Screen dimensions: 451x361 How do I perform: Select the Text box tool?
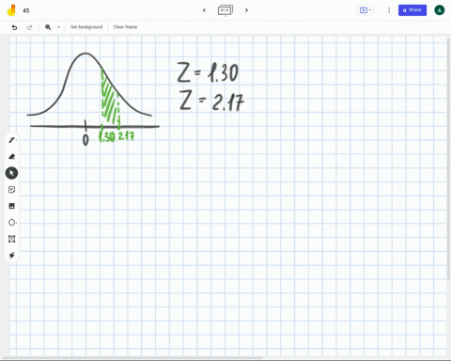[x=12, y=239]
